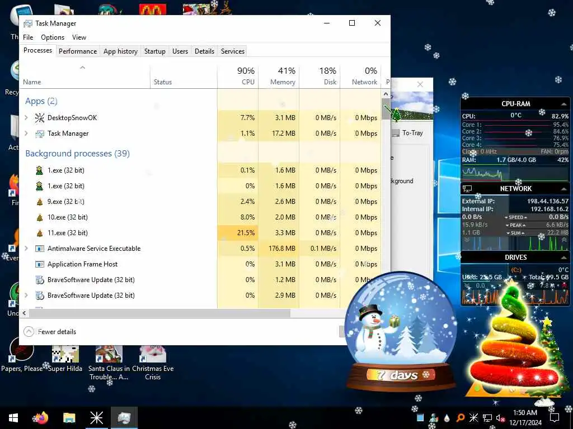Sort processes by the Disk column

click(320, 76)
